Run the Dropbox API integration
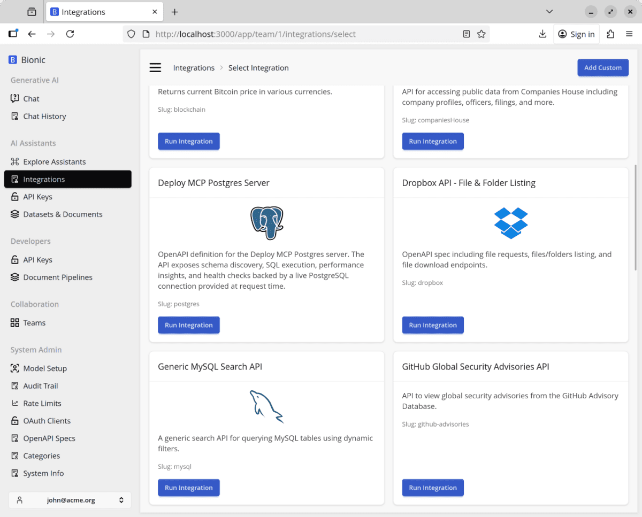The image size is (642, 517). tap(432, 325)
